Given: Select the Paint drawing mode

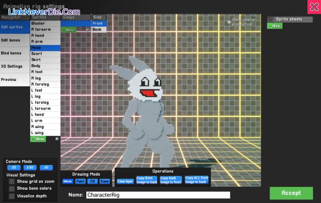Looking at the screenshot, I should [x=80, y=181].
